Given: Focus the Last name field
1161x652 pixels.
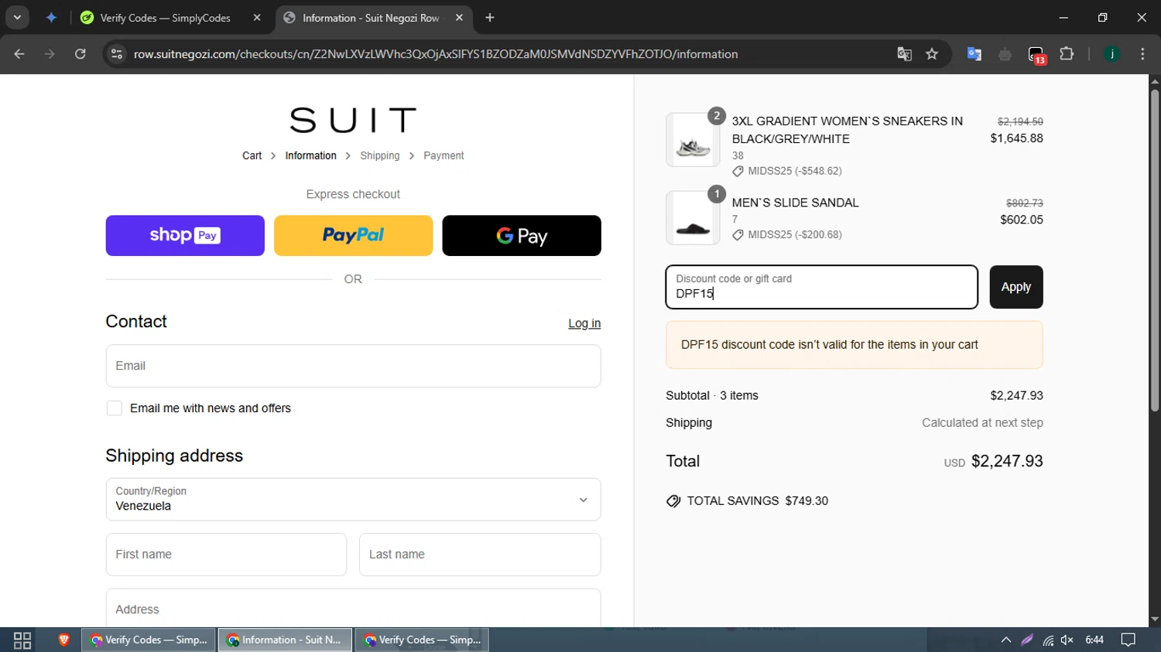Looking at the screenshot, I should 480,555.
